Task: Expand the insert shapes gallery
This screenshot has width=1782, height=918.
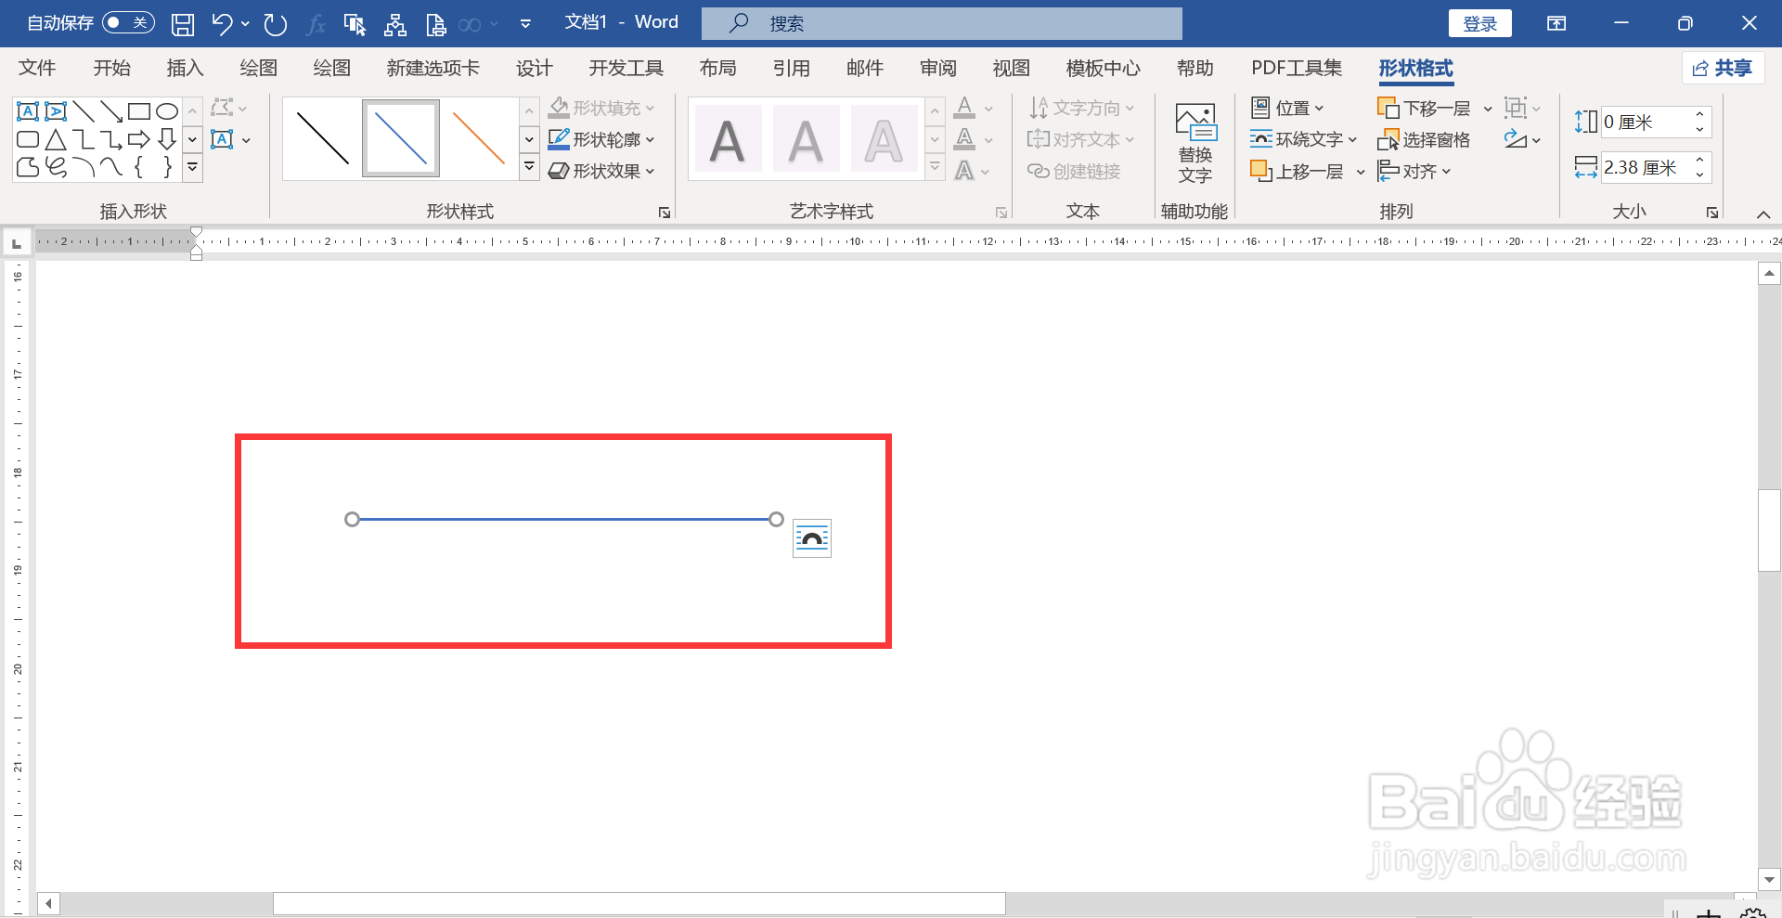Action: [x=193, y=168]
